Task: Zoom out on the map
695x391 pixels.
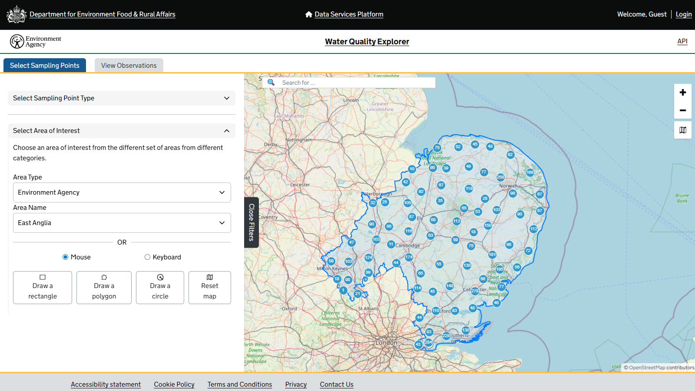Action: [682, 110]
